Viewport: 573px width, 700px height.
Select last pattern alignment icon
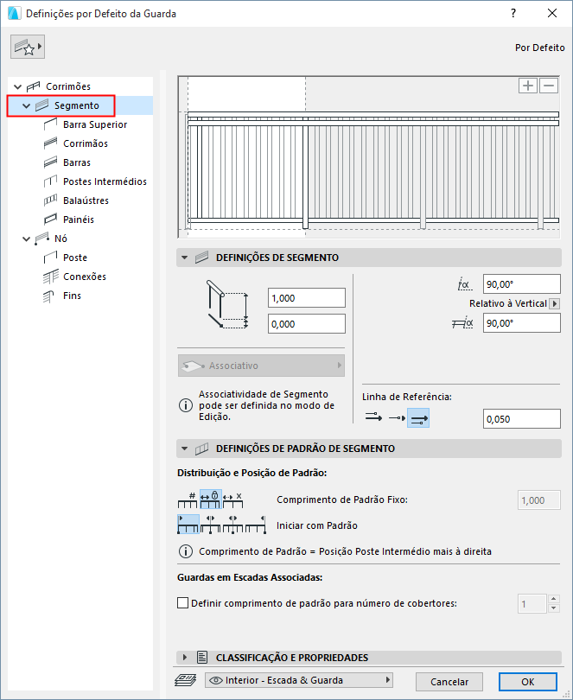256,525
